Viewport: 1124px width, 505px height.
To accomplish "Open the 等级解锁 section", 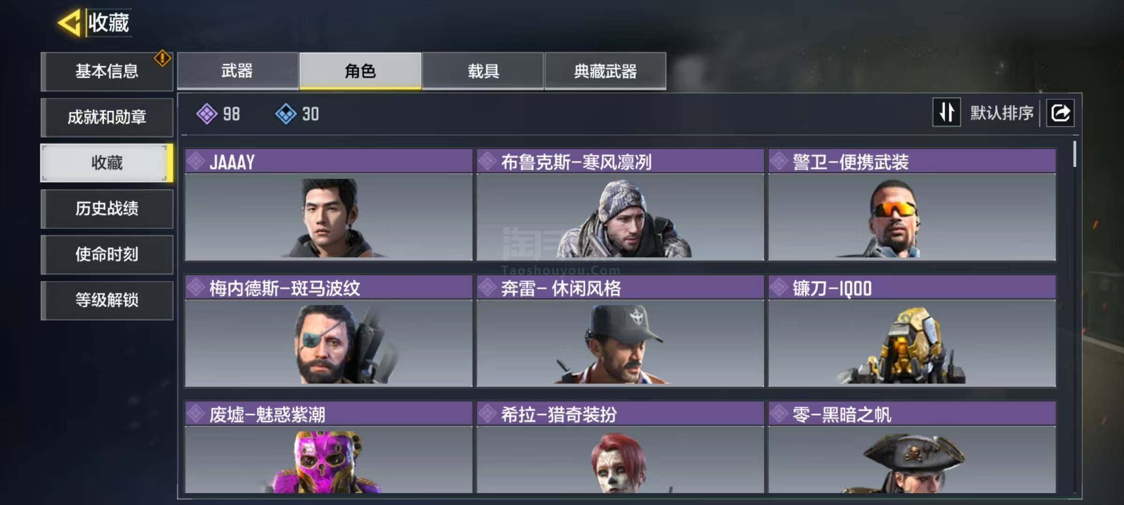I will pos(107,300).
